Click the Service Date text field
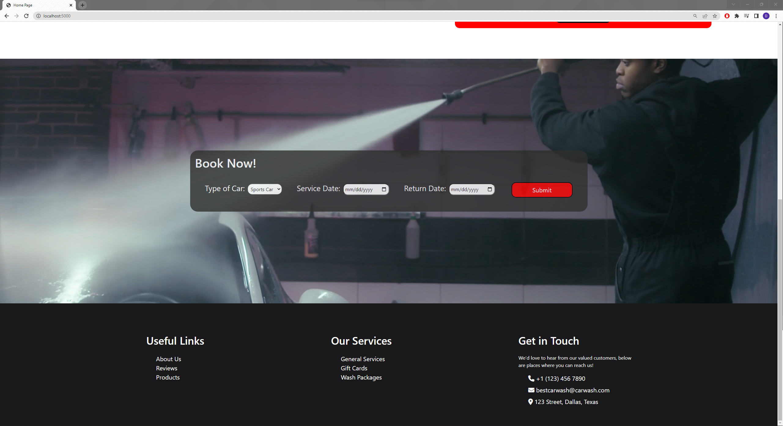 361,190
